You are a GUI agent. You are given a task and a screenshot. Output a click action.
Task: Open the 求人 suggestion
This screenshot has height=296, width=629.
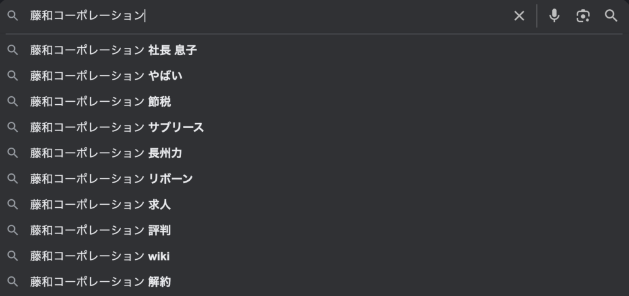point(100,205)
